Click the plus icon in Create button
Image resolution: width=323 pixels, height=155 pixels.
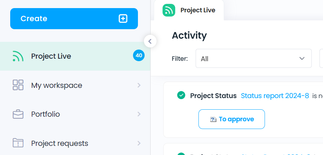(123, 19)
